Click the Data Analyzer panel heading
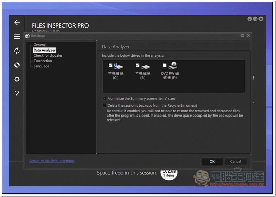Screen dimensions: 276x197 [116, 47]
